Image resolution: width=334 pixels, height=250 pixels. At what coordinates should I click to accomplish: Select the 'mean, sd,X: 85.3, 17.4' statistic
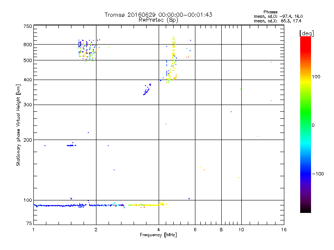278,21
